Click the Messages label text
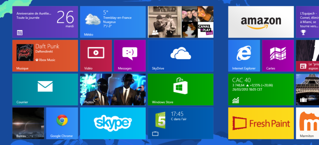Viewport: 319px width, 145px height. (125, 69)
